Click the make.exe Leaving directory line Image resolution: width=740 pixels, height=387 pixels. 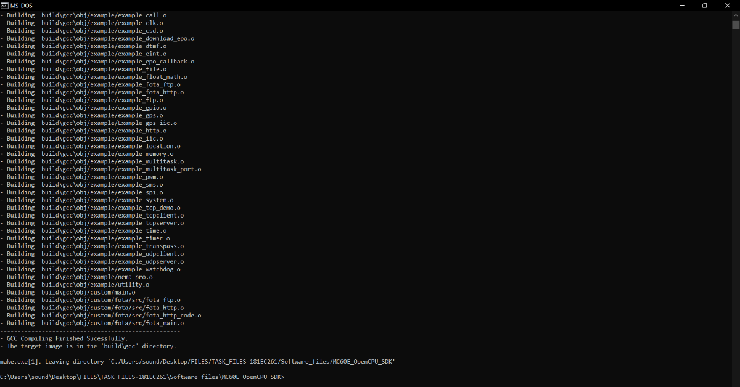tap(197, 362)
